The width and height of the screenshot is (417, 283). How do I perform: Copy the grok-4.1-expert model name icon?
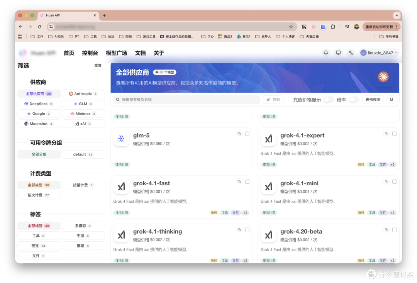(386, 134)
